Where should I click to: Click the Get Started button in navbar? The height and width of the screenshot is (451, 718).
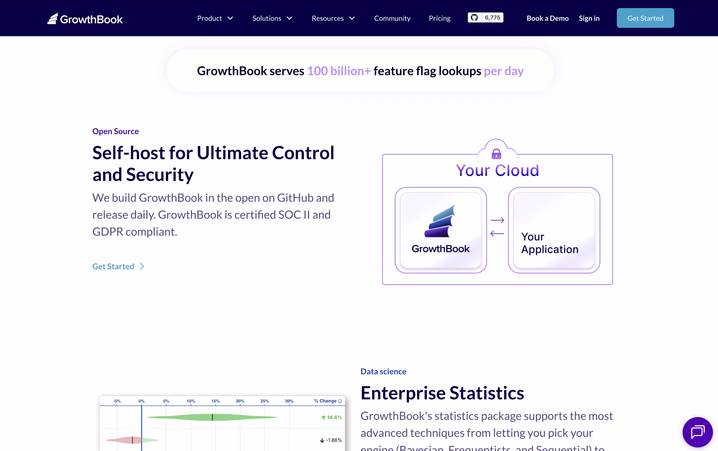(x=645, y=18)
